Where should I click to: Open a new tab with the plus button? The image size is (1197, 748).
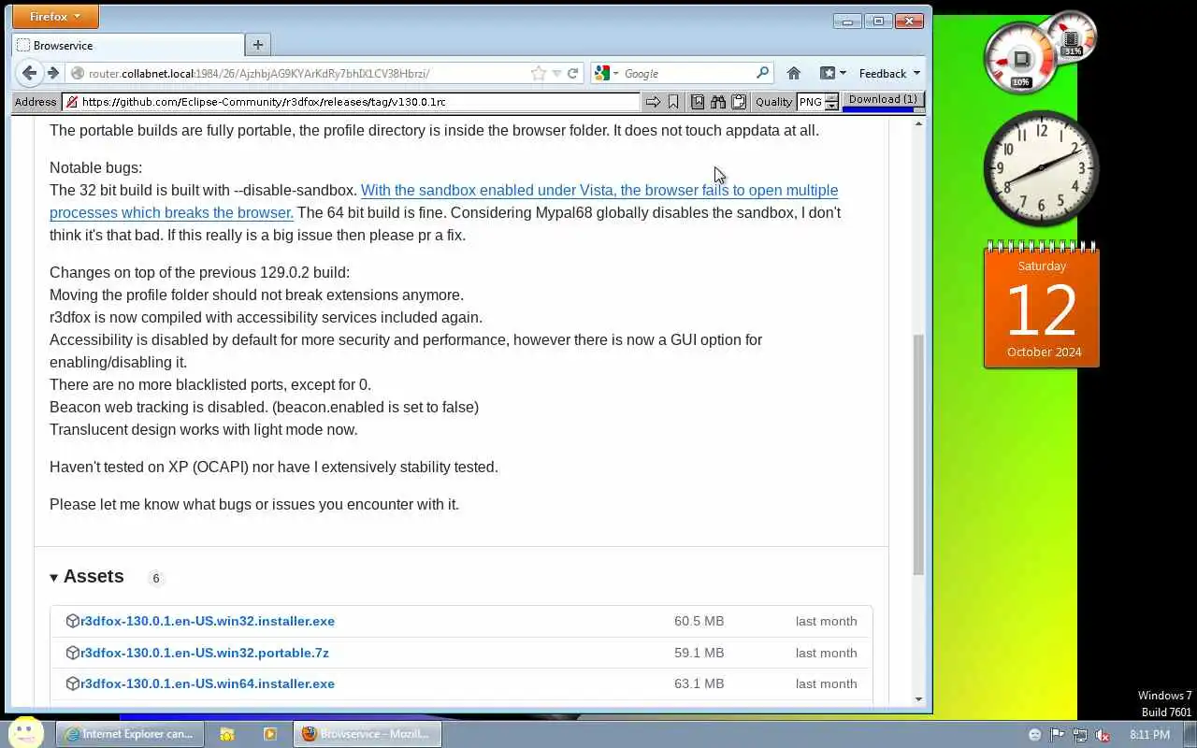pyautogui.click(x=258, y=44)
